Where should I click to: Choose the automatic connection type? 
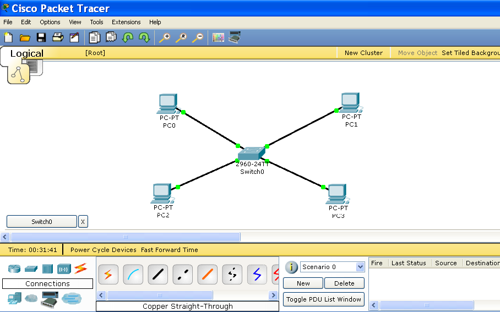108,275
